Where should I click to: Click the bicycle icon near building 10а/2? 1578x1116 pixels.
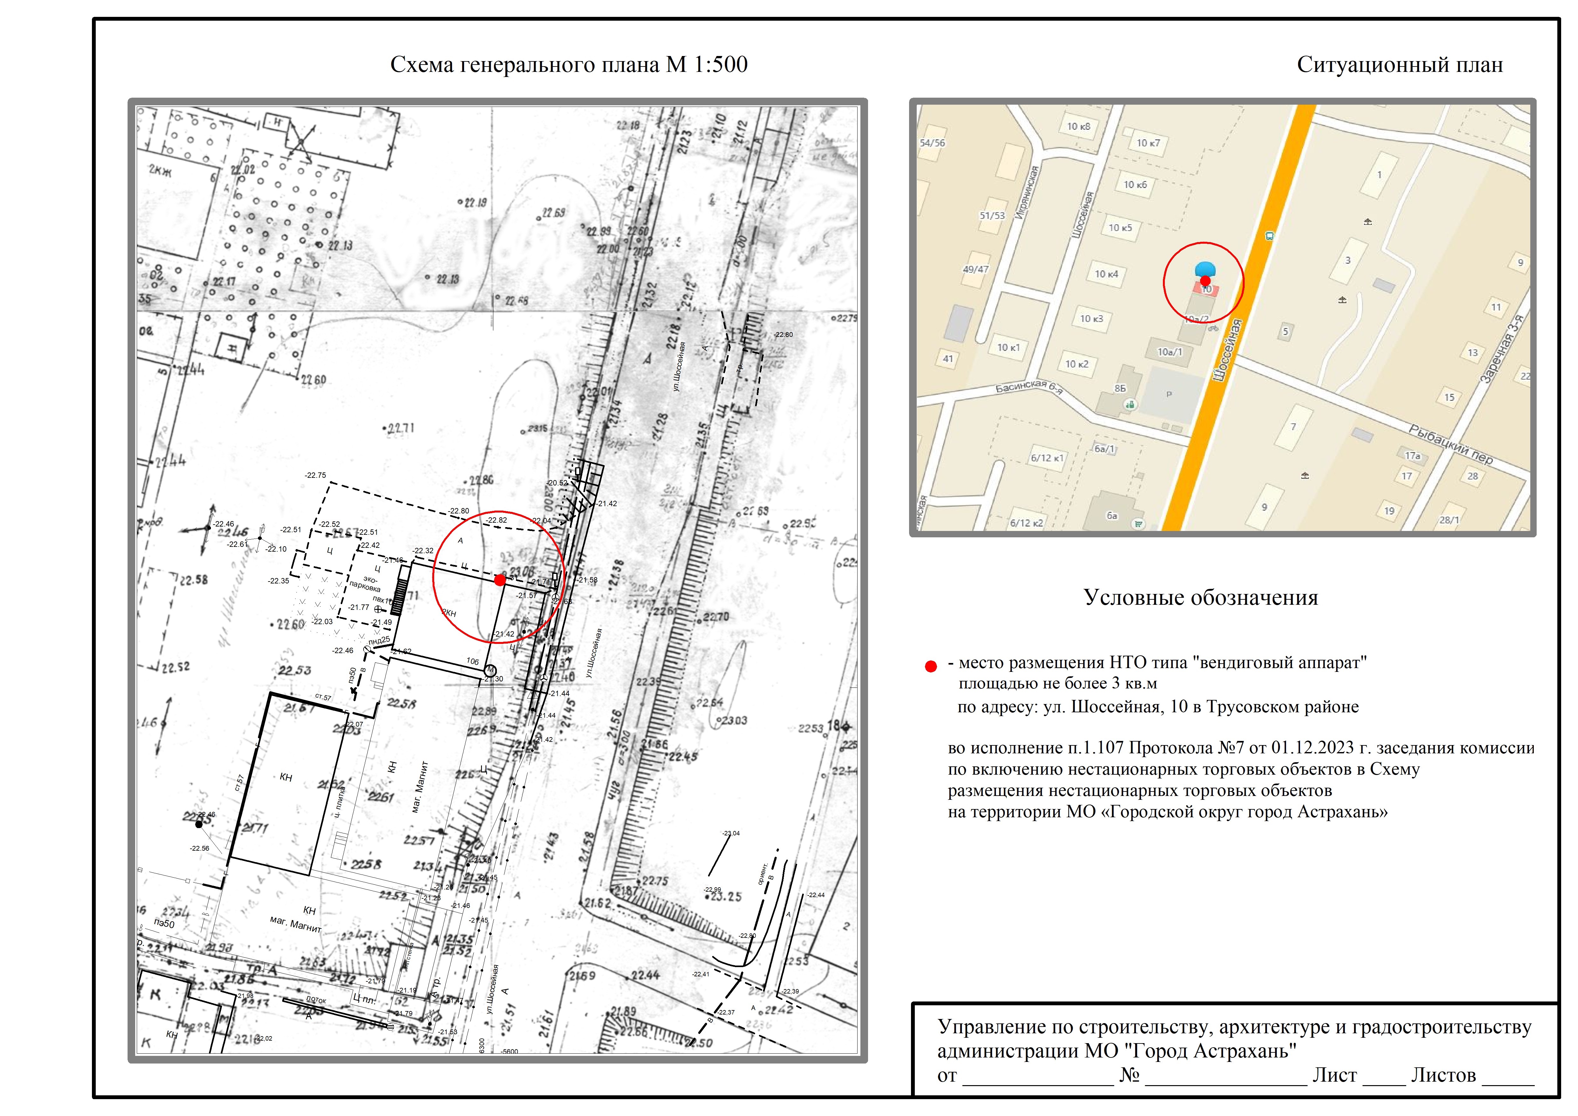coord(1214,329)
